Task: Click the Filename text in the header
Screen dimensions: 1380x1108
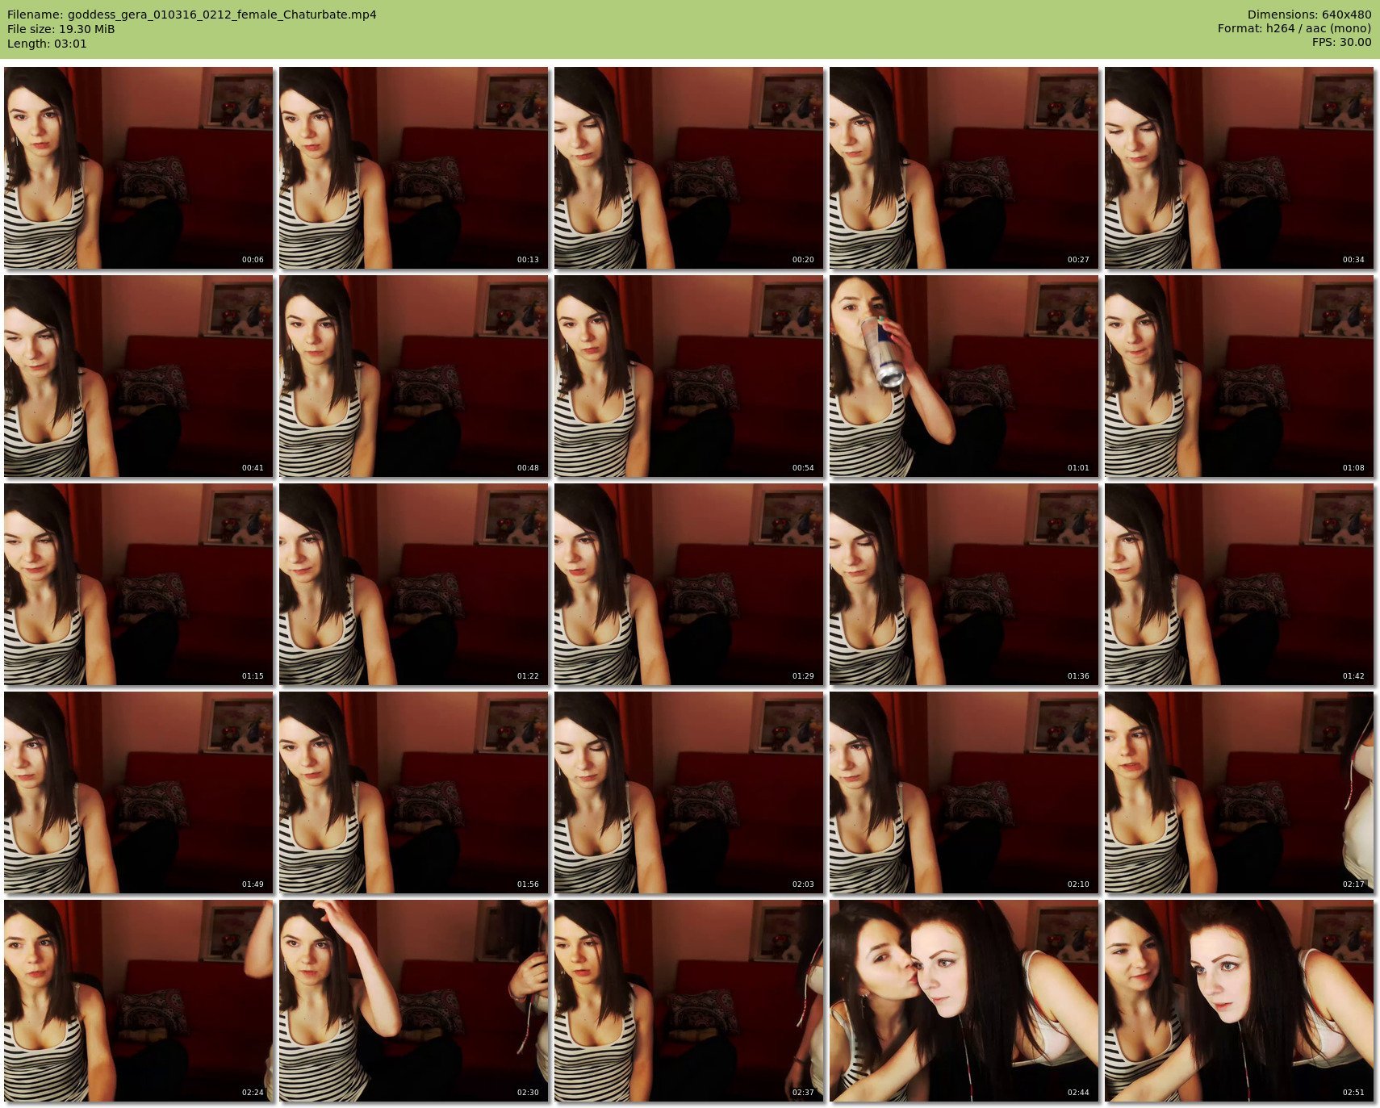Action: click(192, 15)
